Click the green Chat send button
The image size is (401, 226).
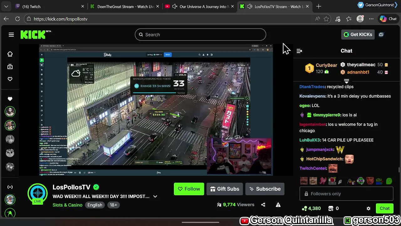click(385, 208)
